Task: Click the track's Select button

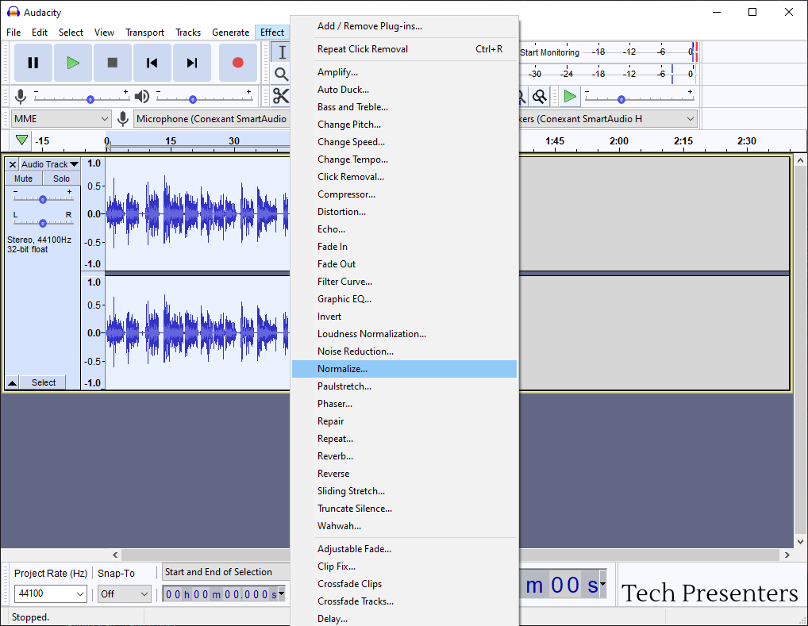Action: [x=44, y=382]
